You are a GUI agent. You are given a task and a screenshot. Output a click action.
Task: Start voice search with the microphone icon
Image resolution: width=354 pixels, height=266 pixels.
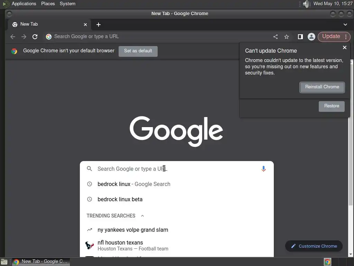(263, 169)
